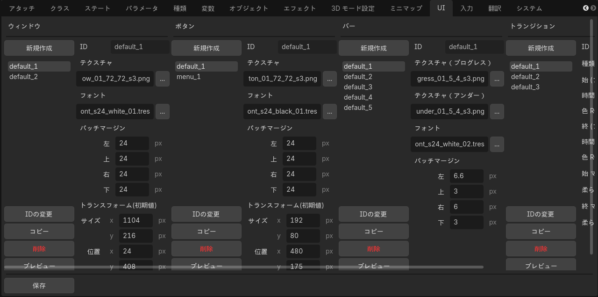Click 削除 in the バー section
The image size is (598, 297).
tap(374, 249)
